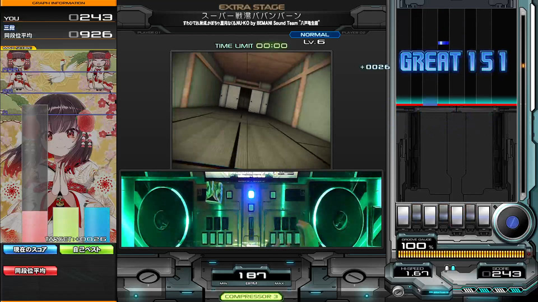Click the AA grade line in graph
538x302 pixels.
[58, 92]
